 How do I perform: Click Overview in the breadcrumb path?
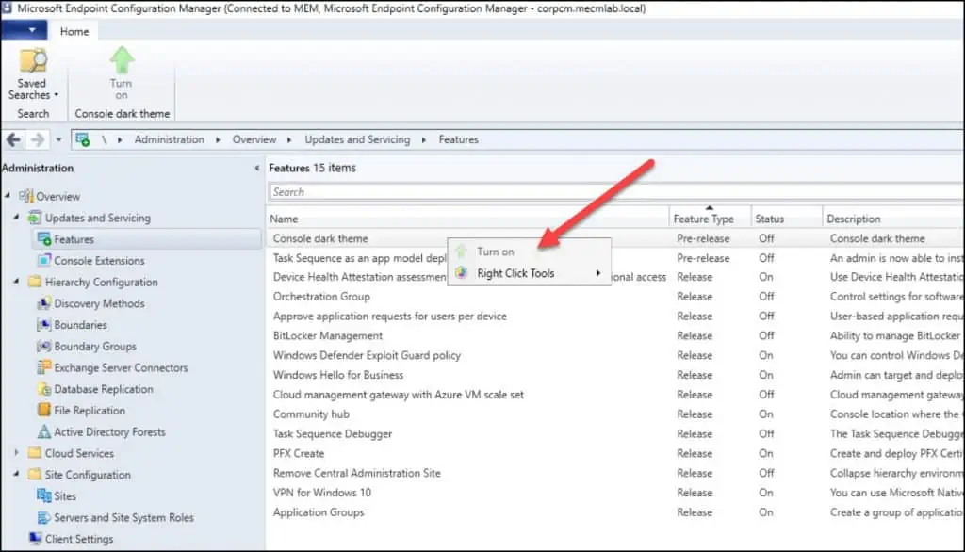(254, 139)
